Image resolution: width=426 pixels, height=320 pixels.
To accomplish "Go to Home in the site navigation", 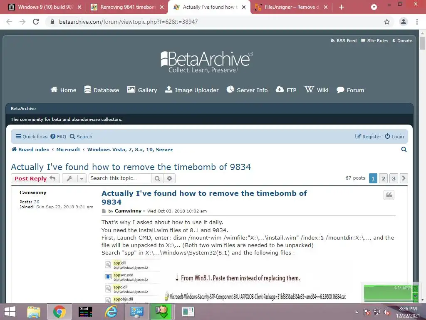I will [63, 90].
